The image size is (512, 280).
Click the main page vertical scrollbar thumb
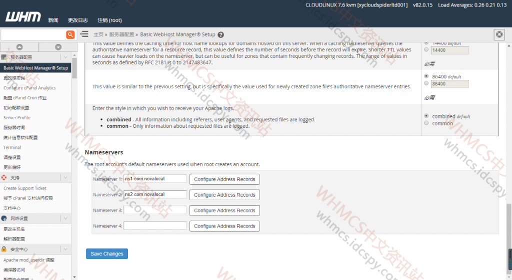tap(509, 239)
